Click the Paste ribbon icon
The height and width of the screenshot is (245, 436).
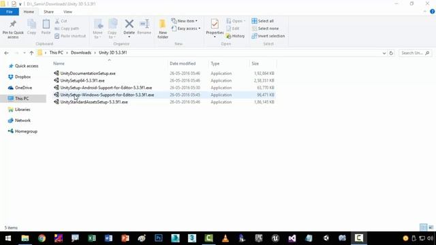[x=46, y=24]
